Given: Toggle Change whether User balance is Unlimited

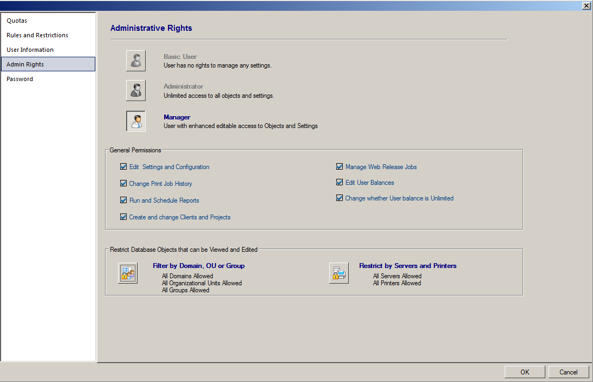Looking at the screenshot, I should click(x=340, y=198).
